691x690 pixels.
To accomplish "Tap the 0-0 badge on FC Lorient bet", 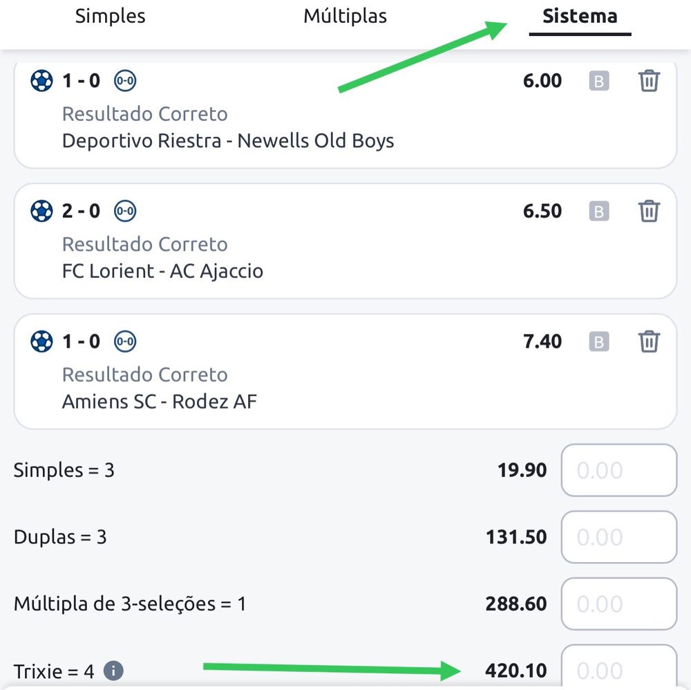I will pyautogui.click(x=125, y=211).
